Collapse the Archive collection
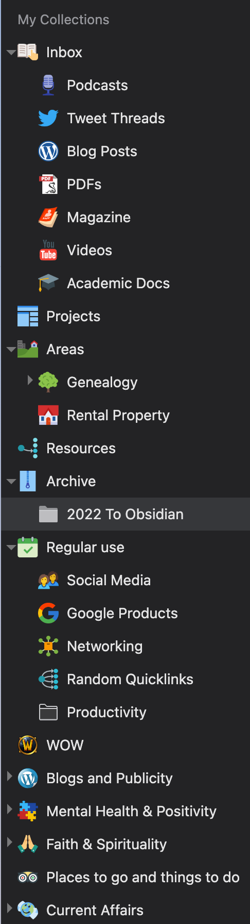 (x=11, y=481)
